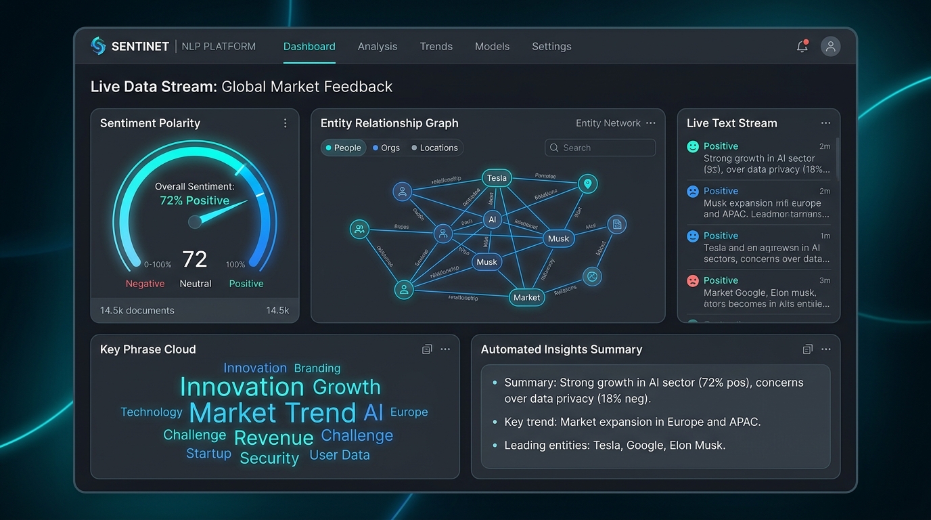Select the Musk node below AI
This screenshot has height=520, width=931.
click(487, 262)
